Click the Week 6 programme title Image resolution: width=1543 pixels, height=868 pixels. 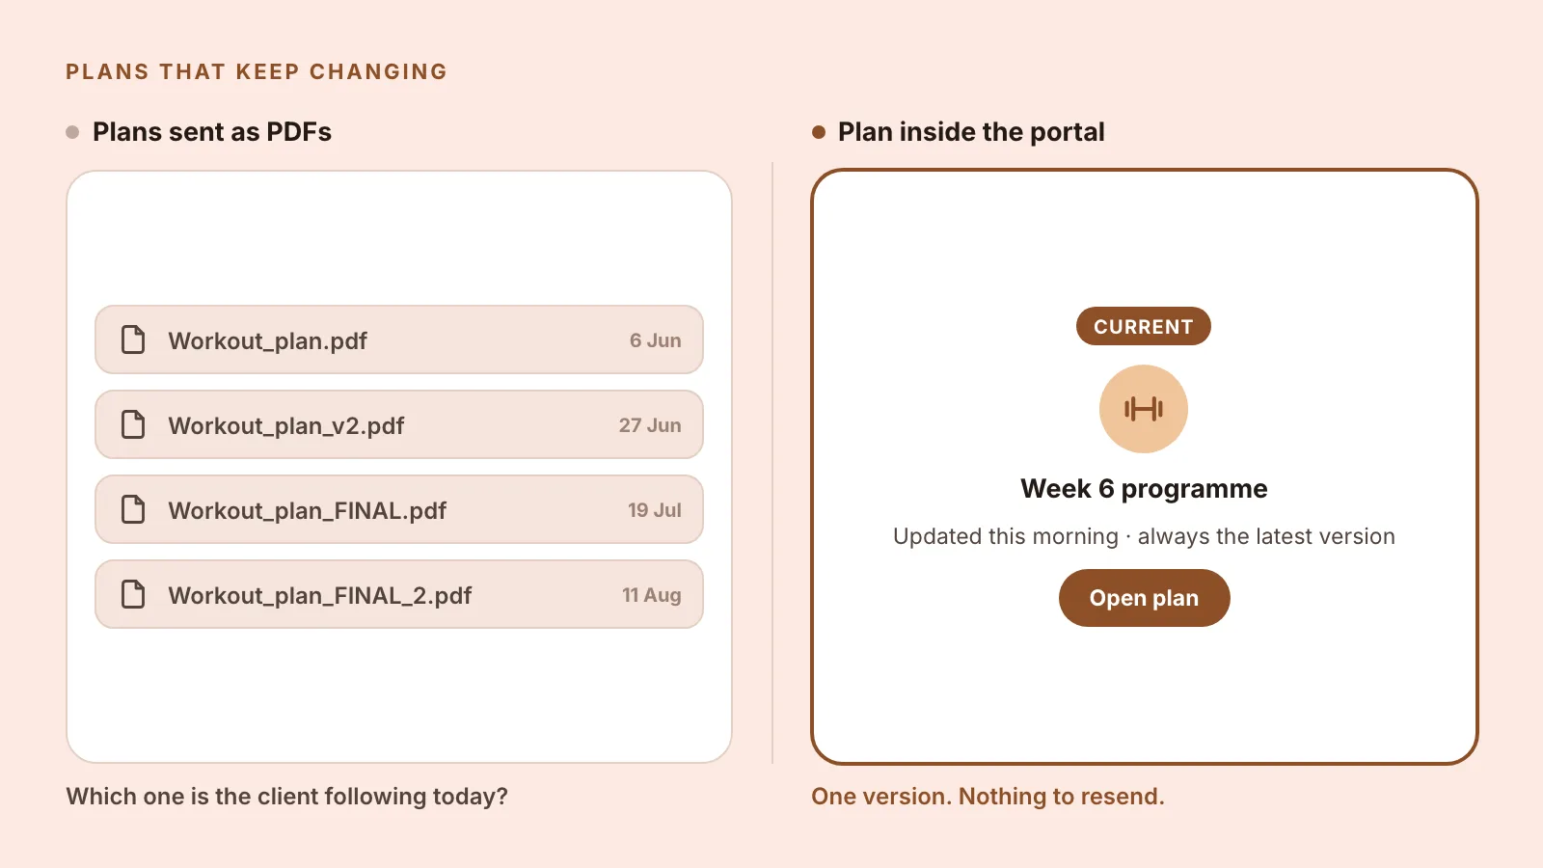coord(1144,489)
